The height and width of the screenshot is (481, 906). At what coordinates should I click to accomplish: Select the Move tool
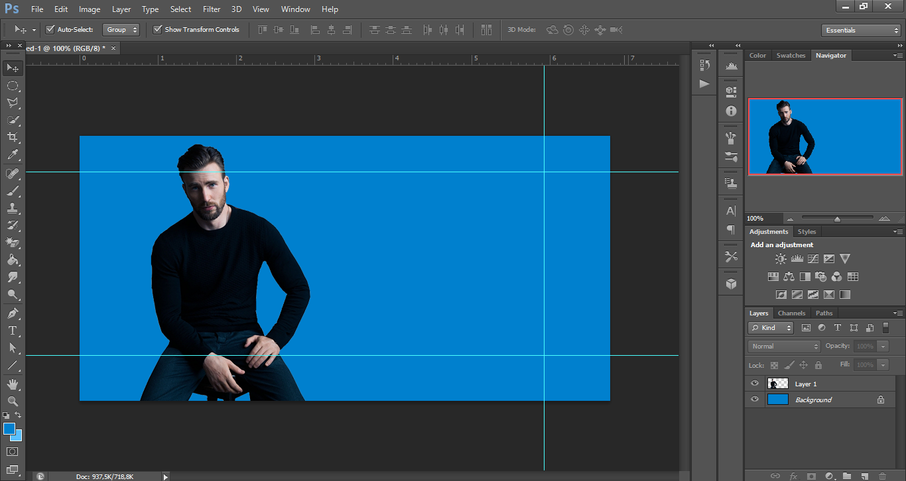[x=13, y=67]
